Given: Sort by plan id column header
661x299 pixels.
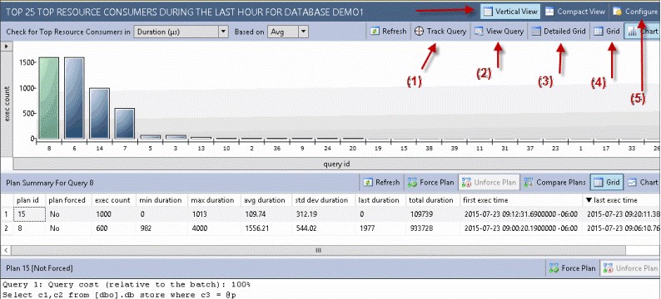Looking at the screenshot, I should 28,200.
